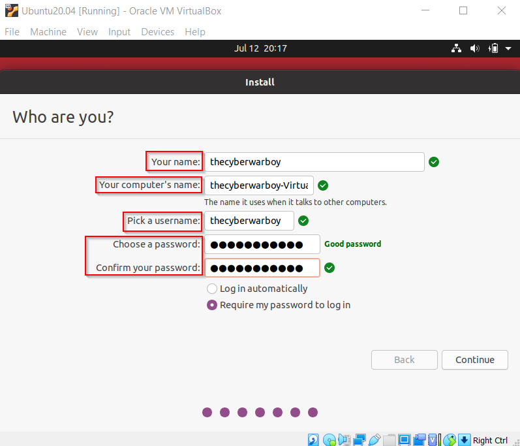520x446 pixels.
Task: Click the 'Confirm your password' field
Action: coord(262,268)
